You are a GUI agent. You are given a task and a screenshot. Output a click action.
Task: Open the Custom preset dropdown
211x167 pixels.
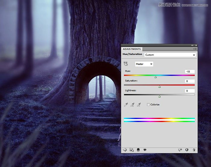coord(170,55)
